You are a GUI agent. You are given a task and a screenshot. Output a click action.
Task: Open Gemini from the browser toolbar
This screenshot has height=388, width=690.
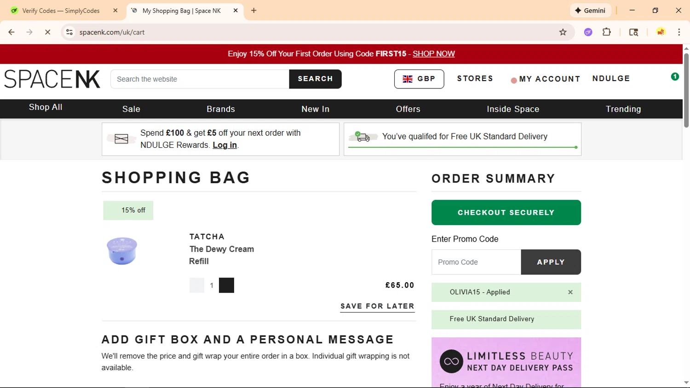point(590,11)
